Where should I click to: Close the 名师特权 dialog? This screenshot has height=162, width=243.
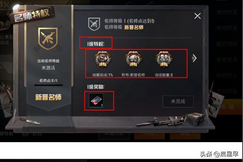(x=198, y=16)
